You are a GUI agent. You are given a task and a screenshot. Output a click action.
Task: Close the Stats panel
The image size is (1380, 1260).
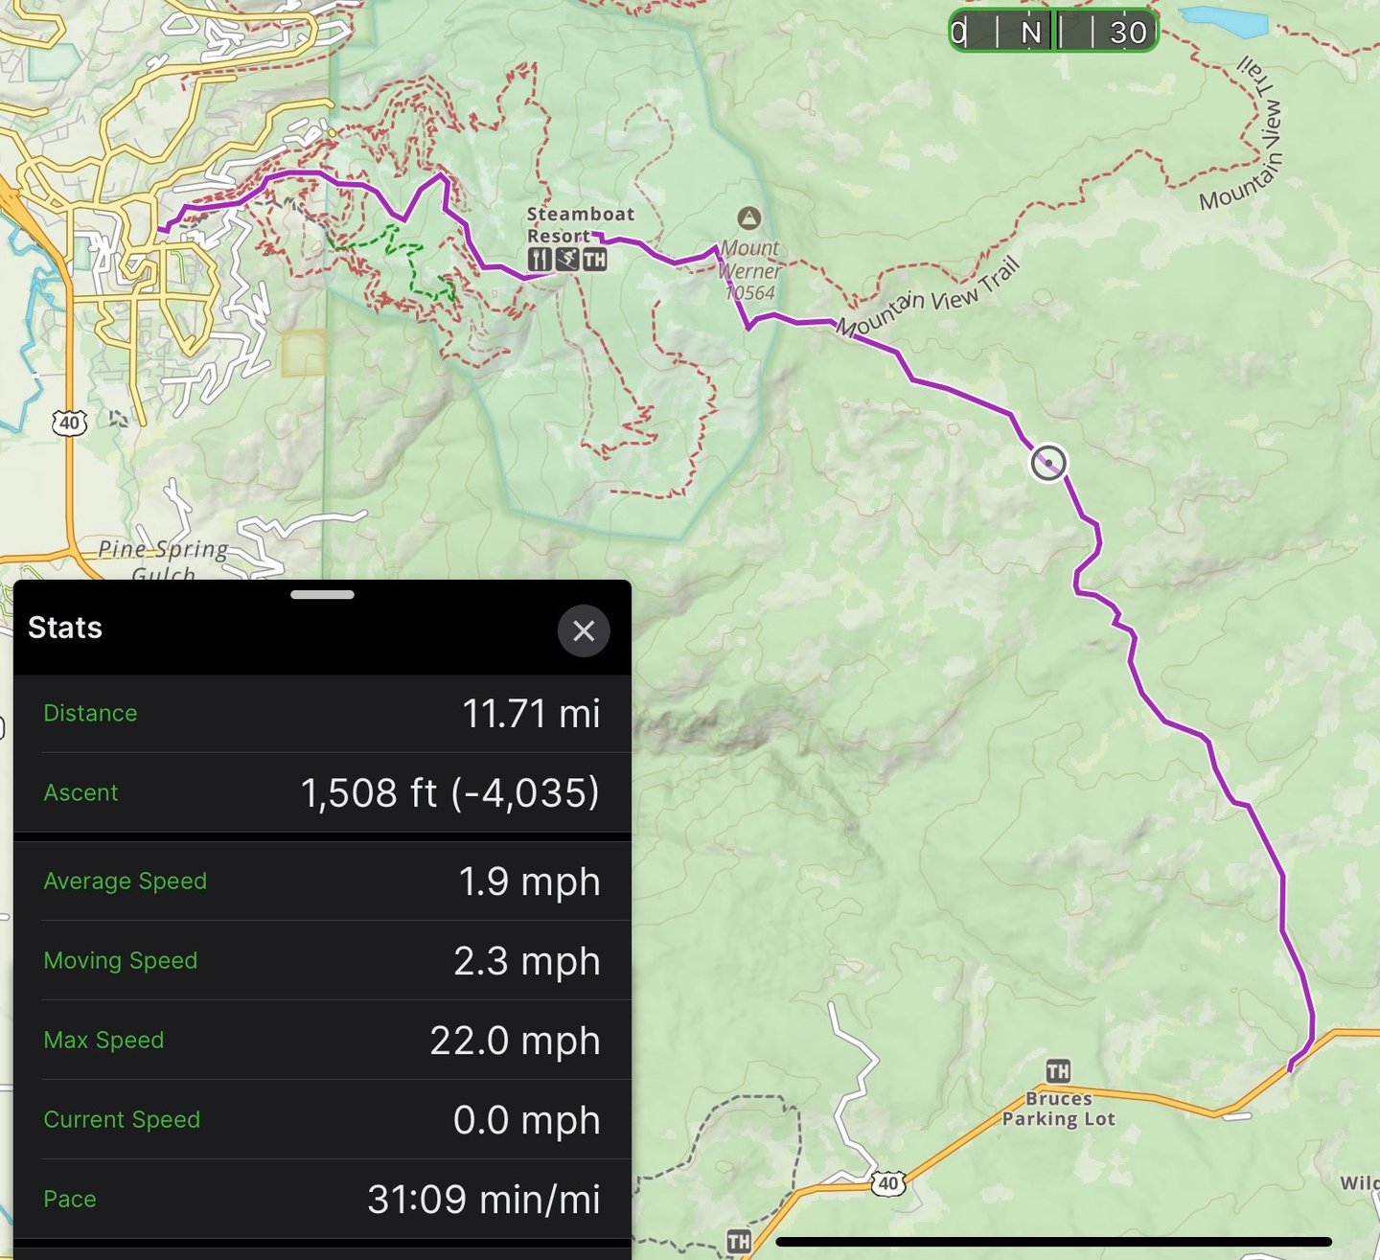[x=584, y=630]
